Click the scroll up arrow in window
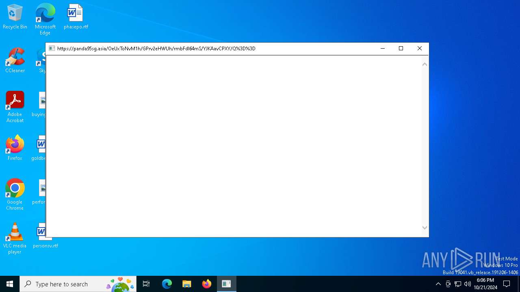This screenshot has height=292, width=520. pos(425,64)
